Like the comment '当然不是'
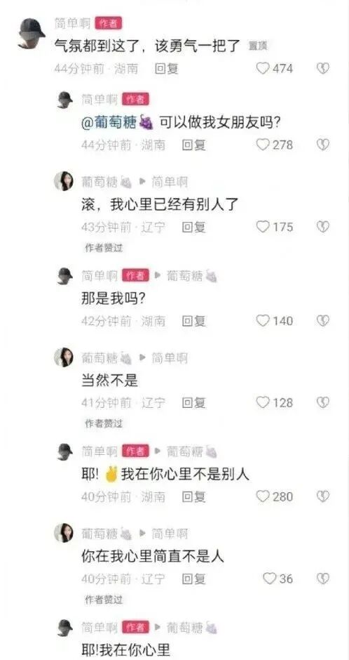Screen dimensions: 349x660 click(x=263, y=403)
